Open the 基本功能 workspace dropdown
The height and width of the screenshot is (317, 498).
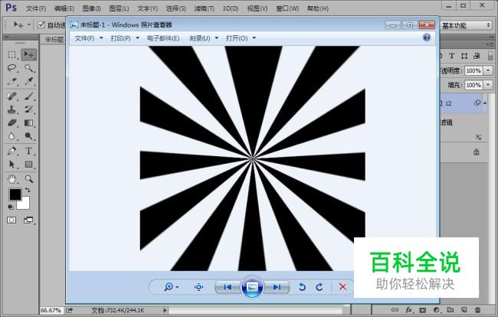[466, 25]
